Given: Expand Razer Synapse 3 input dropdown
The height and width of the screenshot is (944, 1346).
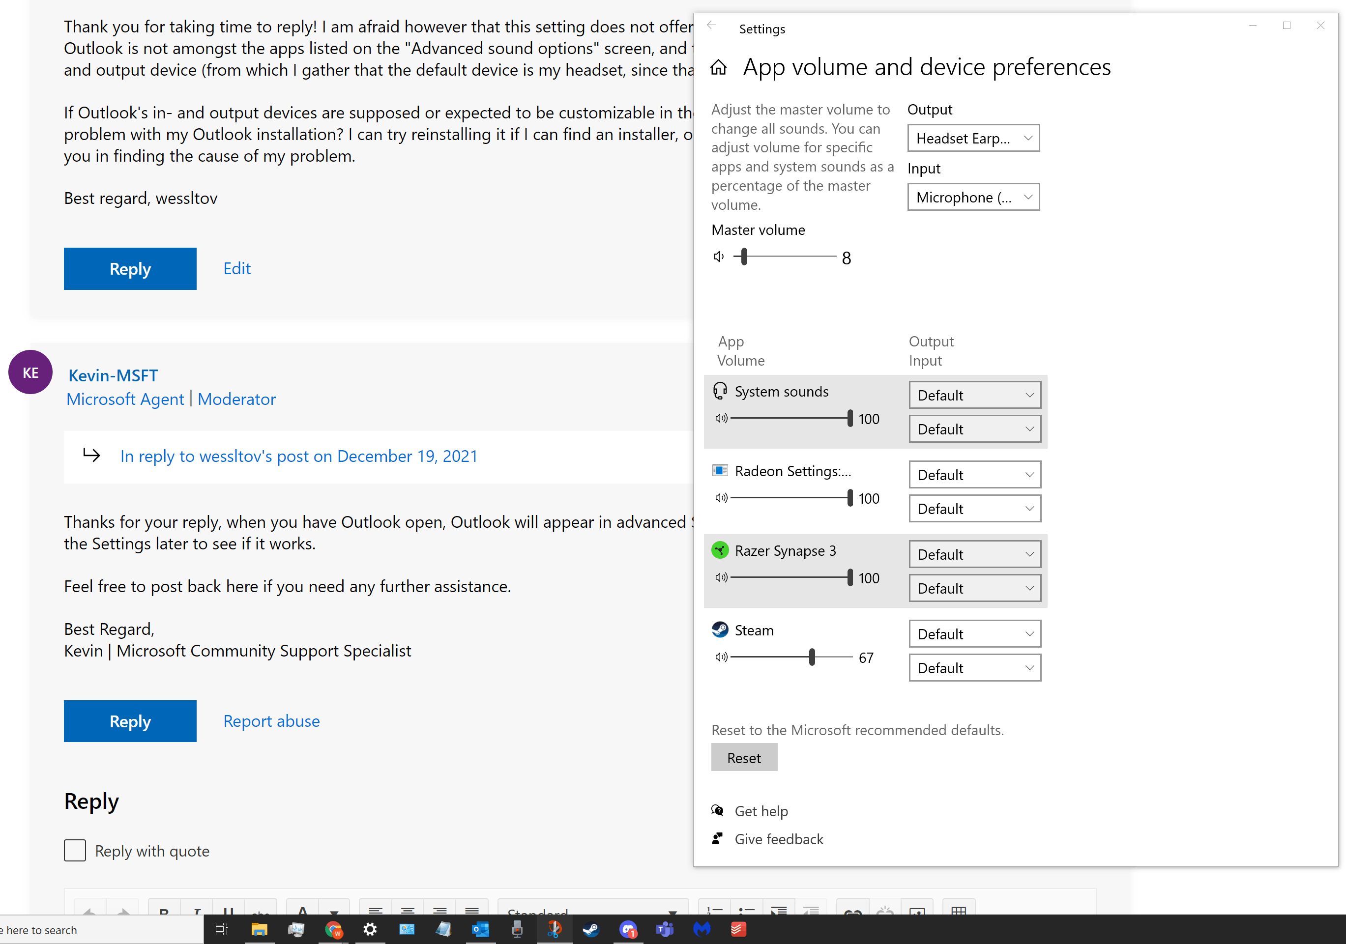Looking at the screenshot, I should 974,588.
